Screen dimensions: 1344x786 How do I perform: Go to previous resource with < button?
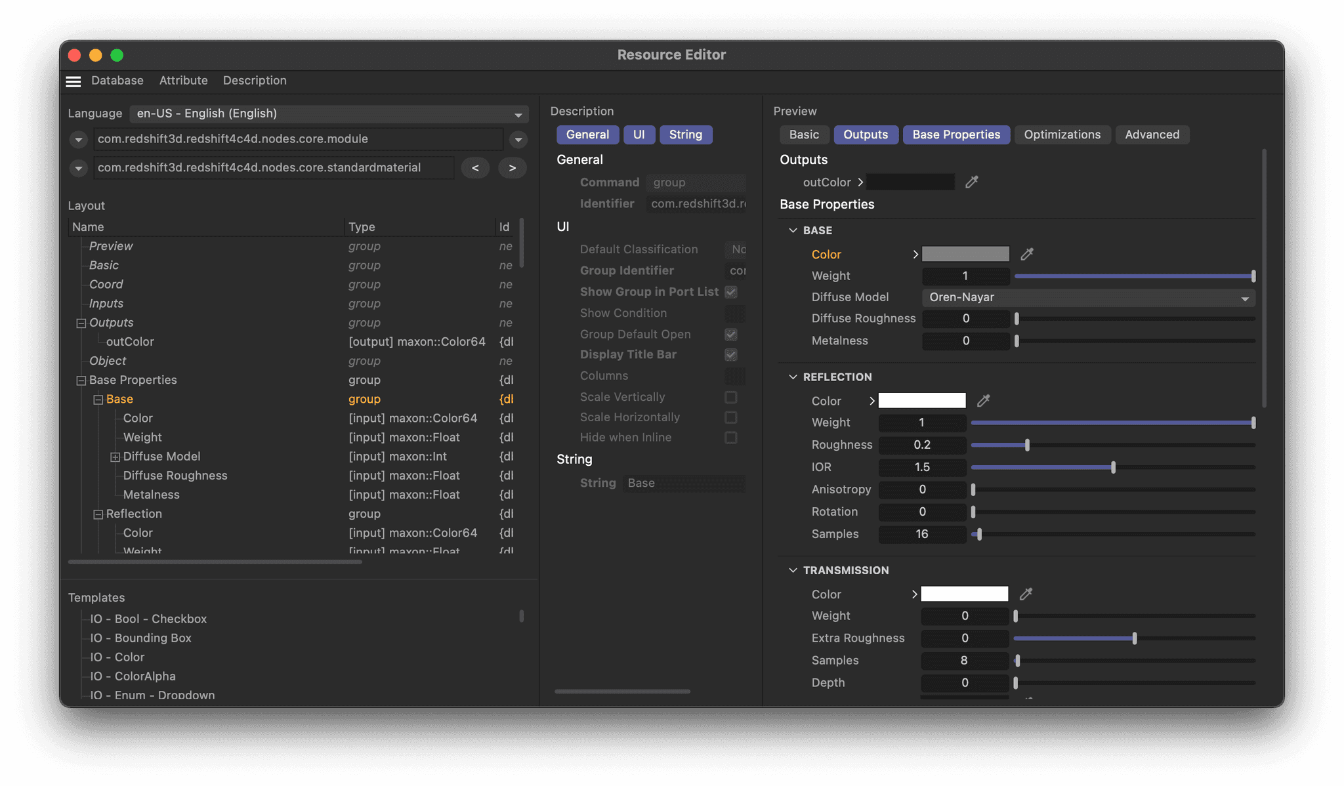pos(475,168)
